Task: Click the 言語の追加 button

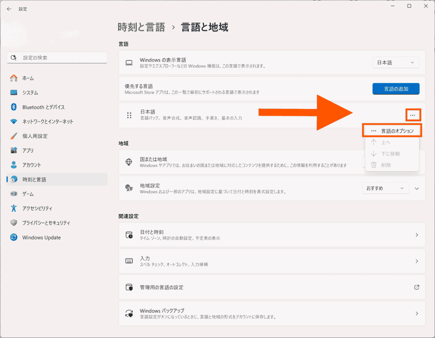Action: tap(396, 89)
